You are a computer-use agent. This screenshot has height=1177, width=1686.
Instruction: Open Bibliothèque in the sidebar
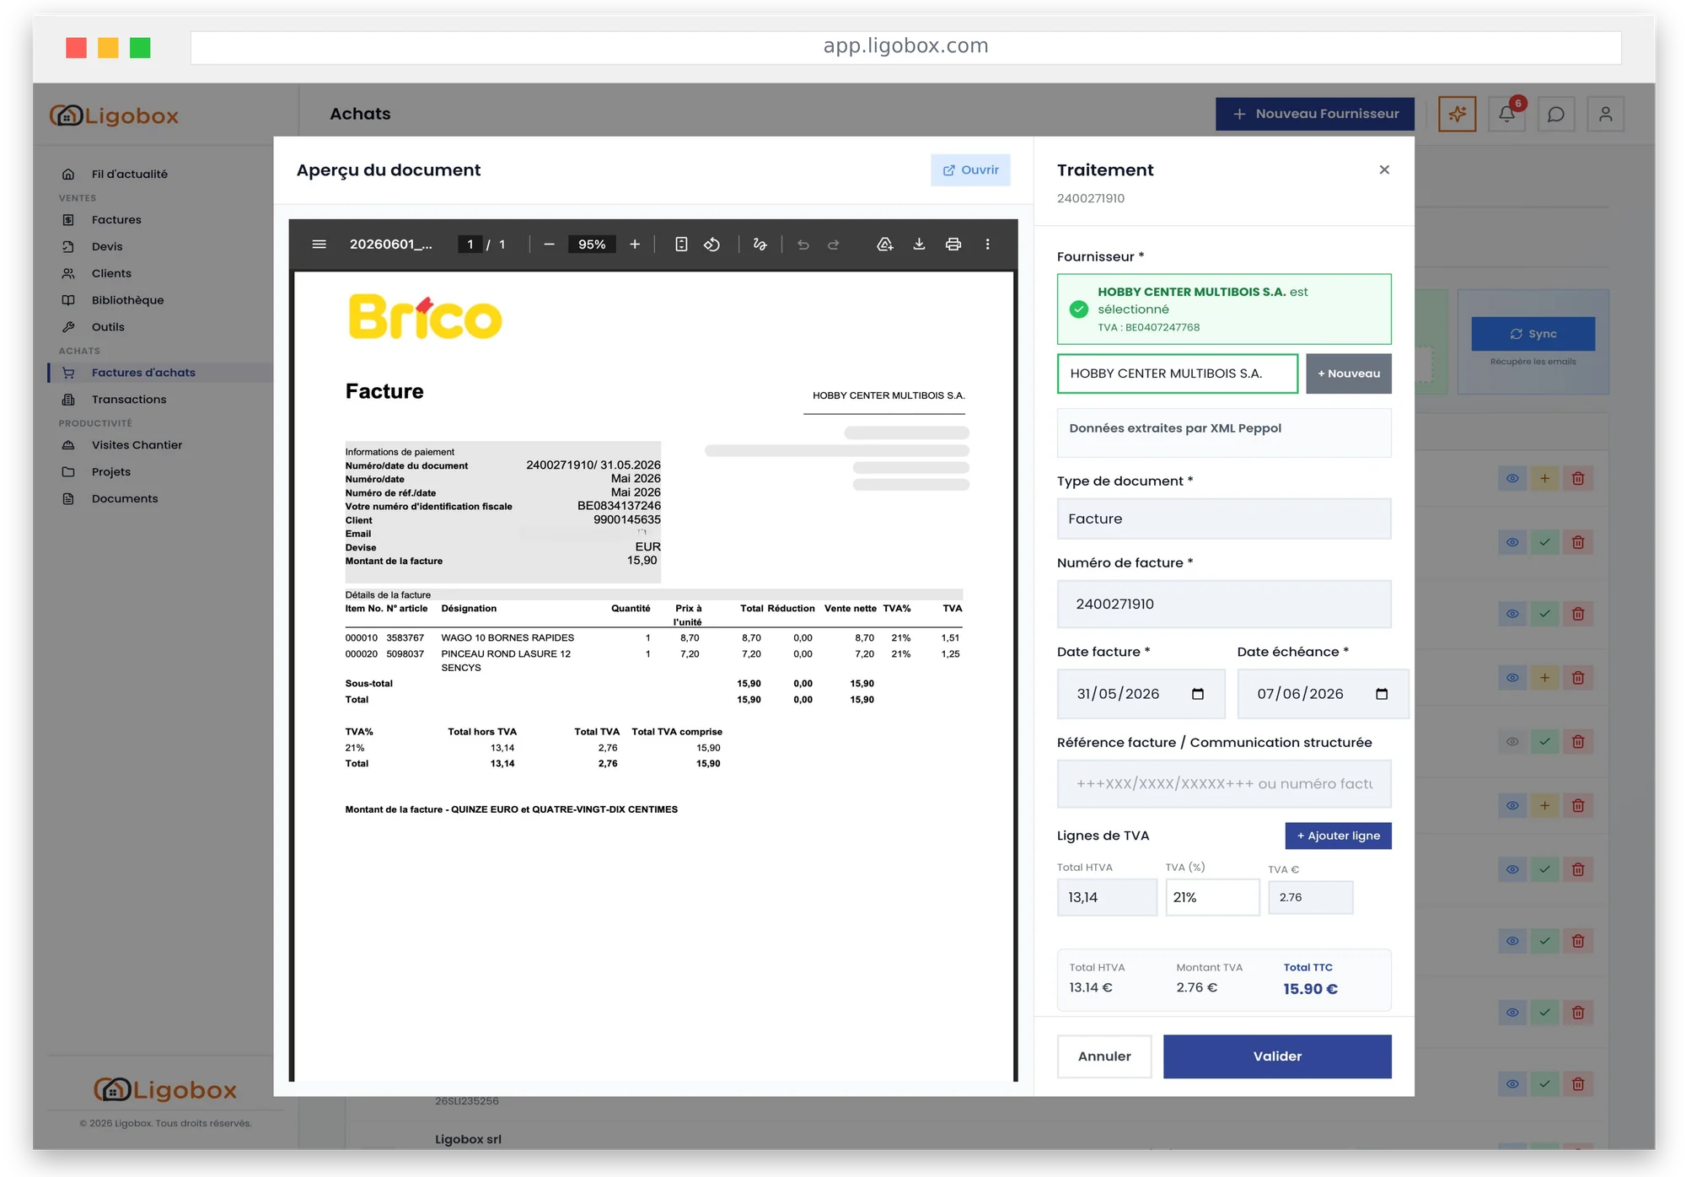pos(127,300)
